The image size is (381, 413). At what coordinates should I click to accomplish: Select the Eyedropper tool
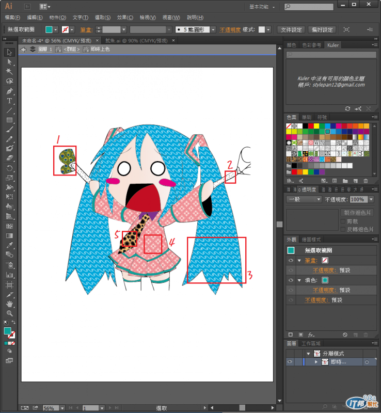pyautogui.click(x=9, y=245)
